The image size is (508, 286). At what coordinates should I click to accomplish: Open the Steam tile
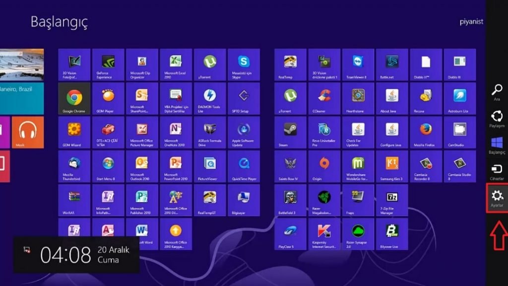click(x=290, y=132)
